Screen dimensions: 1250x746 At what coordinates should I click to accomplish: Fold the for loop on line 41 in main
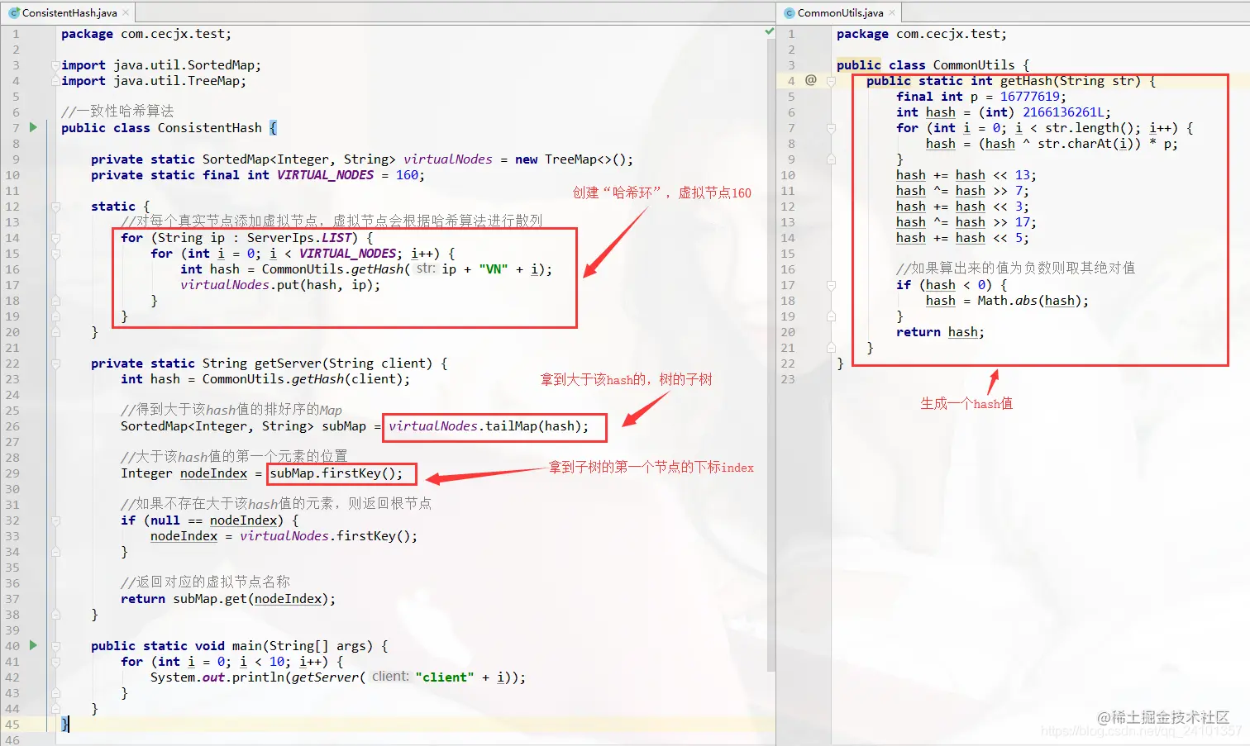click(55, 662)
